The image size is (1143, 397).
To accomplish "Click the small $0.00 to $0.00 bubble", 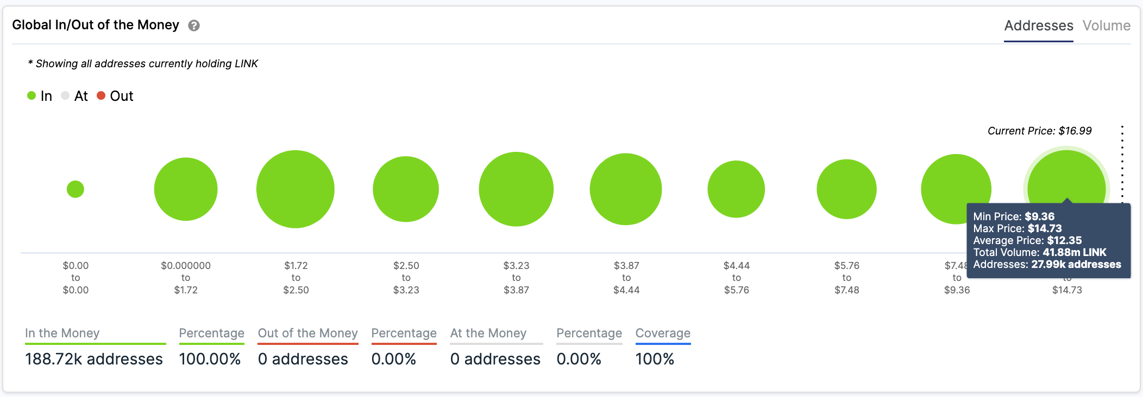I will pos(76,189).
